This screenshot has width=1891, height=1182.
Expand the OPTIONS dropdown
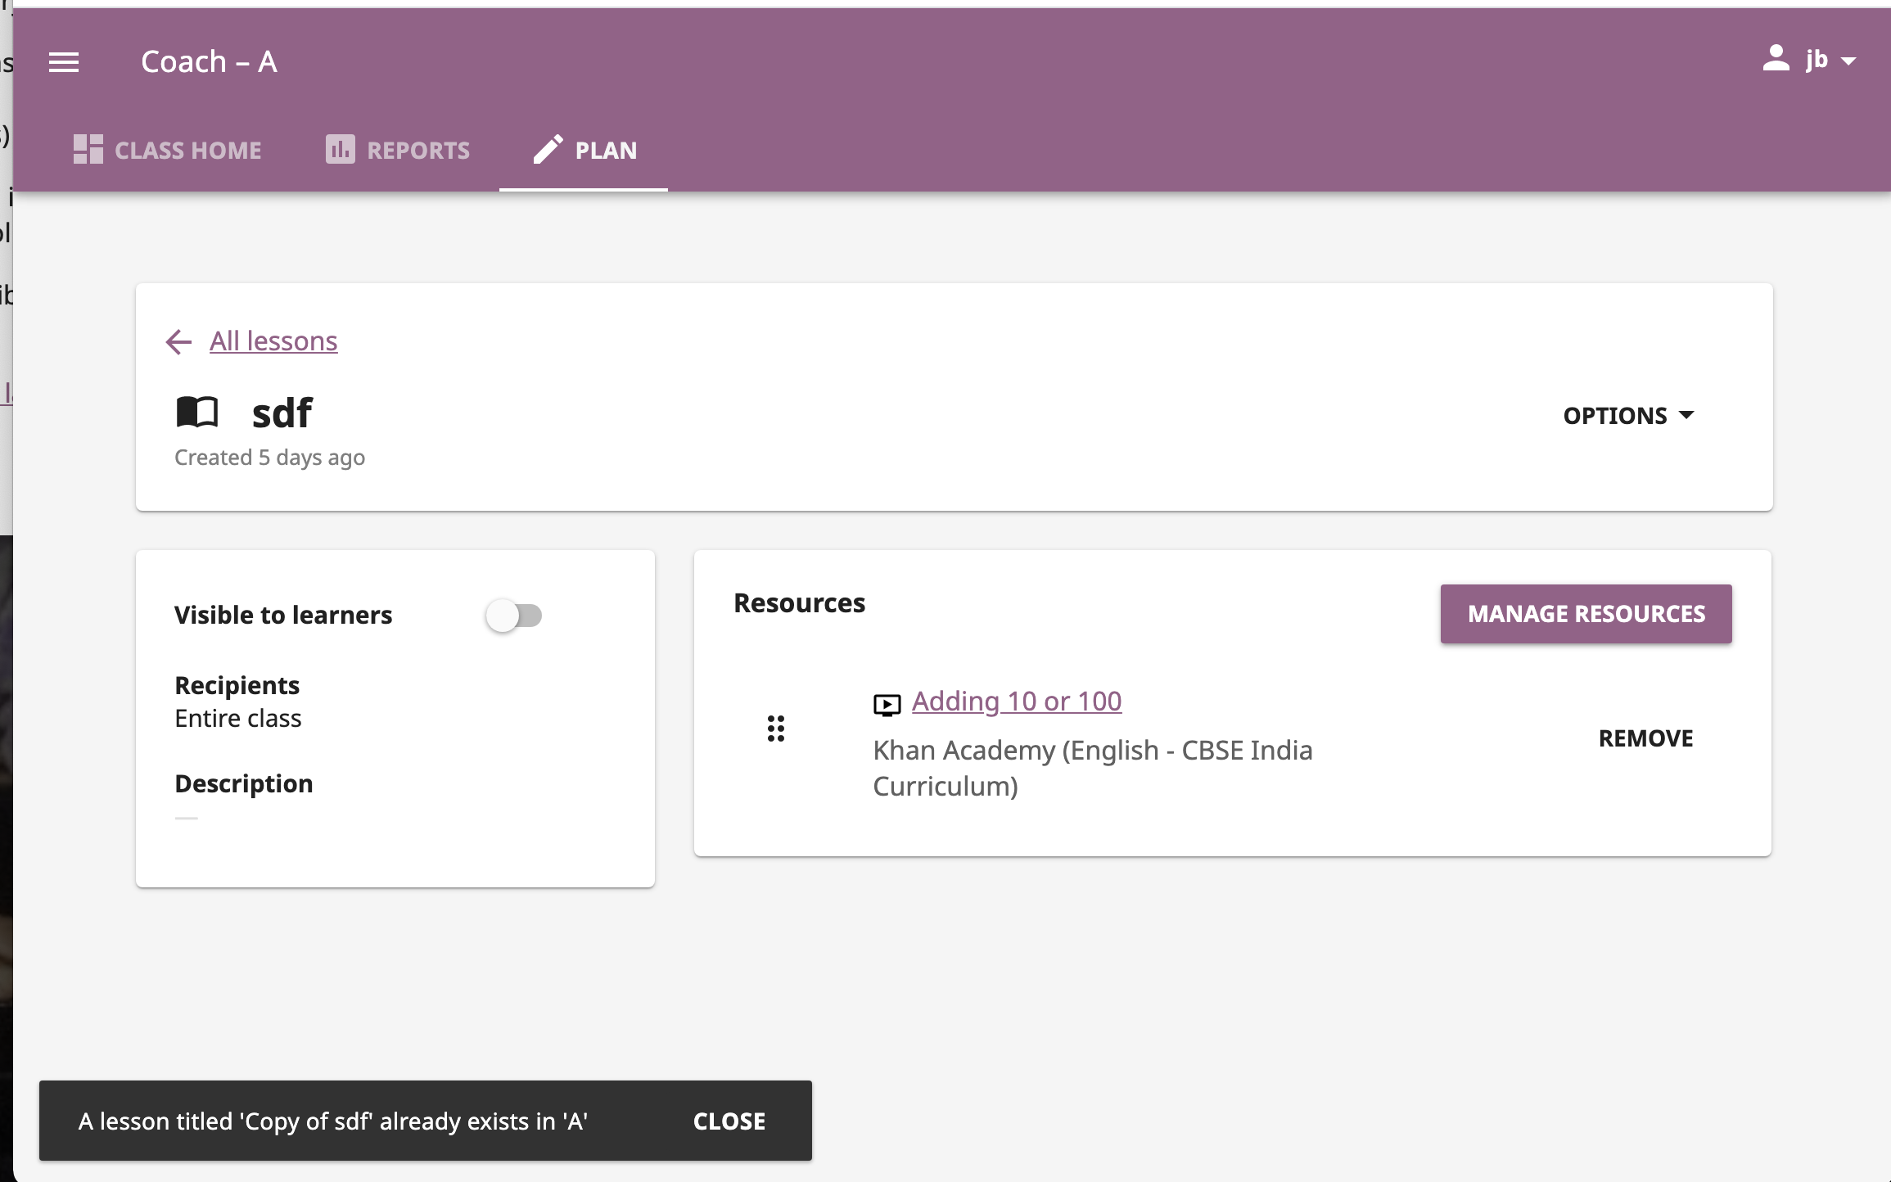coord(1628,416)
